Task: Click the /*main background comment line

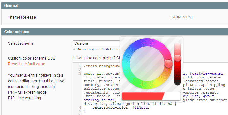Action: (102, 66)
